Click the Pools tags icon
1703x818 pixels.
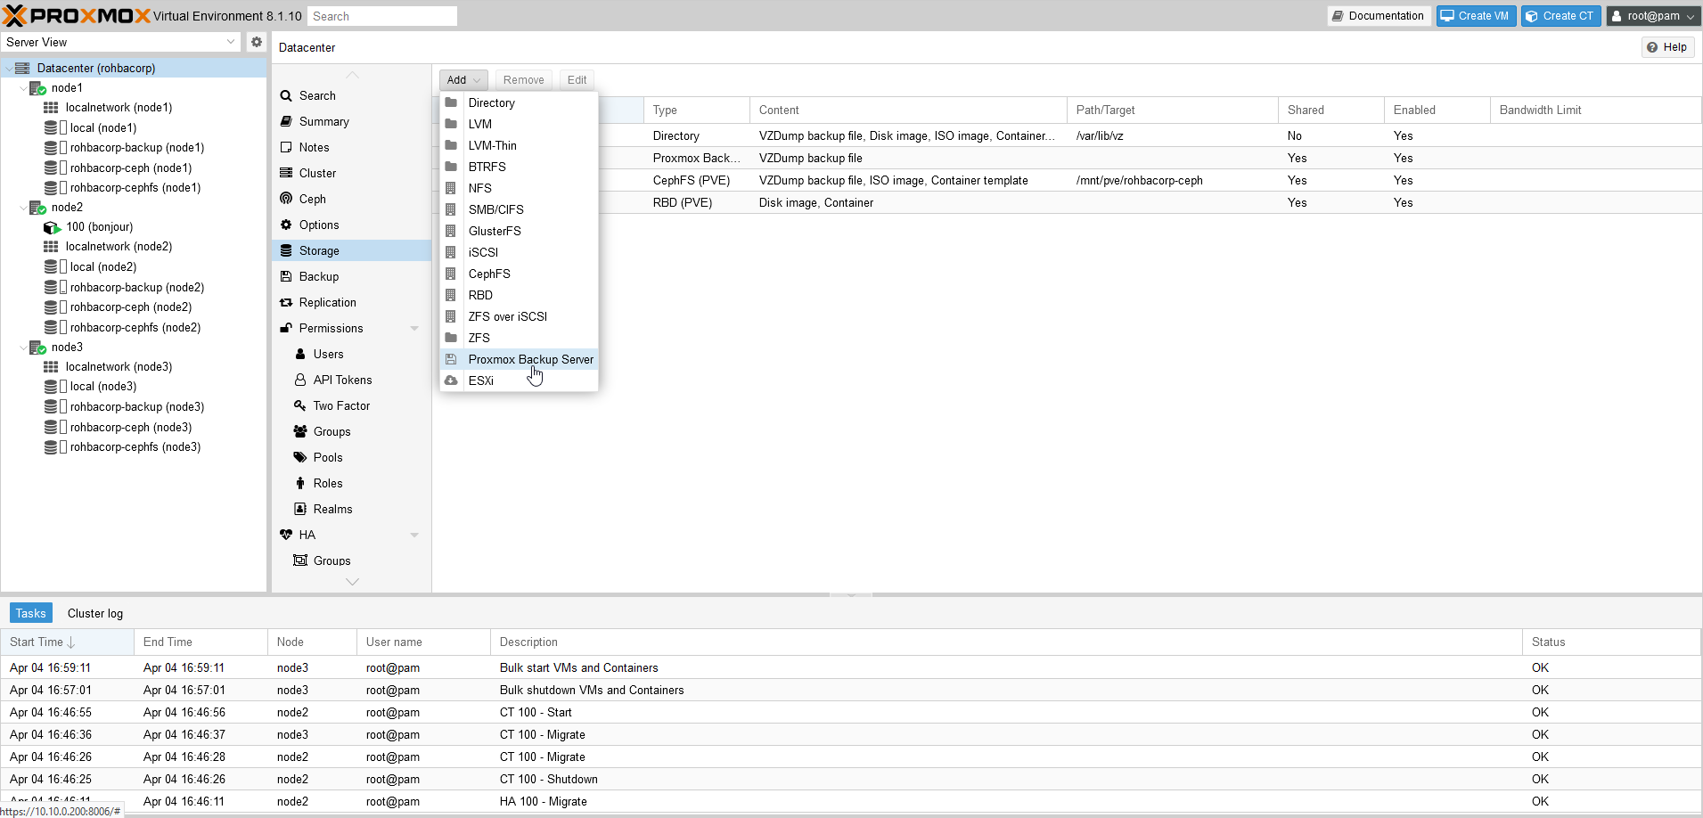tap(300, 457)
